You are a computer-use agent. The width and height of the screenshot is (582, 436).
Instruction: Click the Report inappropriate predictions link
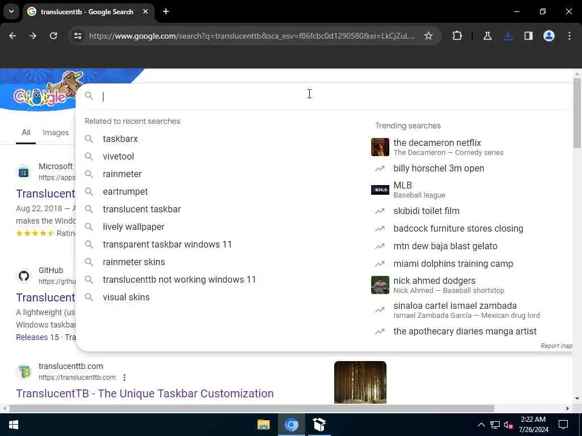556,346
